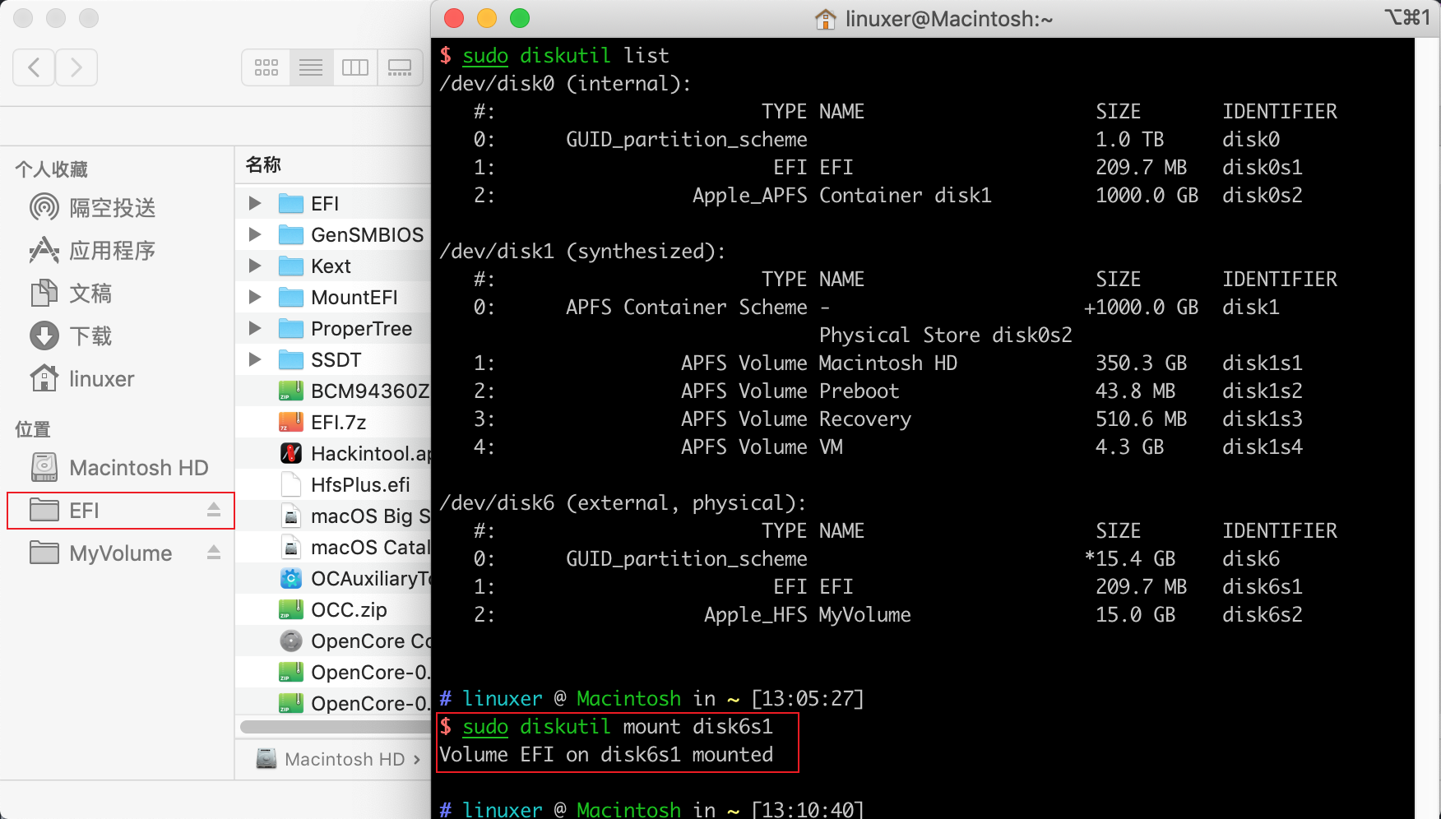This screenshot has height=819, width=1441.
Task: Expand the EFI folder disclosure triangle
Action: [x=255, y=203]
